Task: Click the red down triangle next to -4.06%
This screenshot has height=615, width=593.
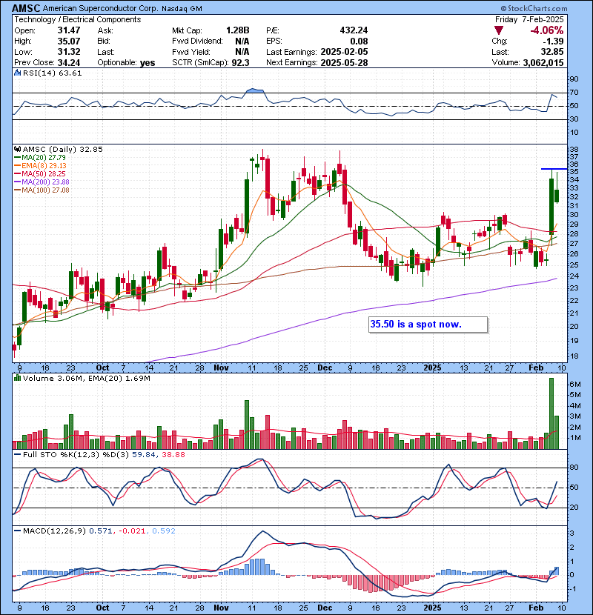Action: coord(499,30)
